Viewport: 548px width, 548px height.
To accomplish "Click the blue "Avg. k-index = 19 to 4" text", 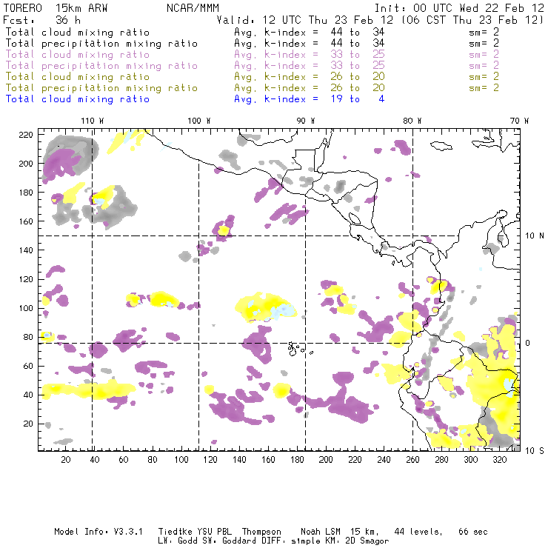I will [310, 99].
